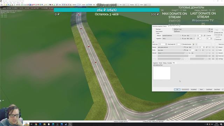Image resolution: width=224 pixels, height=126 pixels.
Task: Switch to the Overrides tab
Action: point(169,63)
